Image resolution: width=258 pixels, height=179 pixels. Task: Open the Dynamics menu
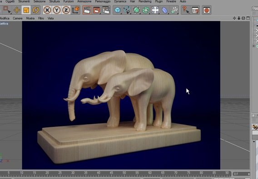click(x=120, y=1)
